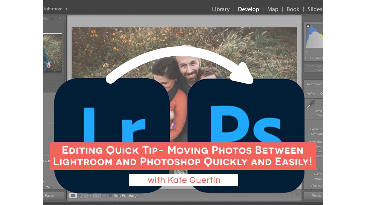The height and width of the screenshot is (205, 365).
Task: Check the Original Photo checkbox under the histogram
Action: point(307,58)
